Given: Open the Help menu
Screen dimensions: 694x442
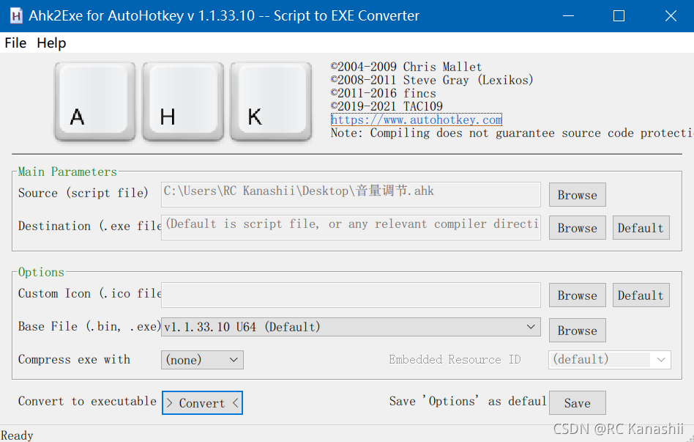Looking at the screenshot, I should click(x=51, y=43).
